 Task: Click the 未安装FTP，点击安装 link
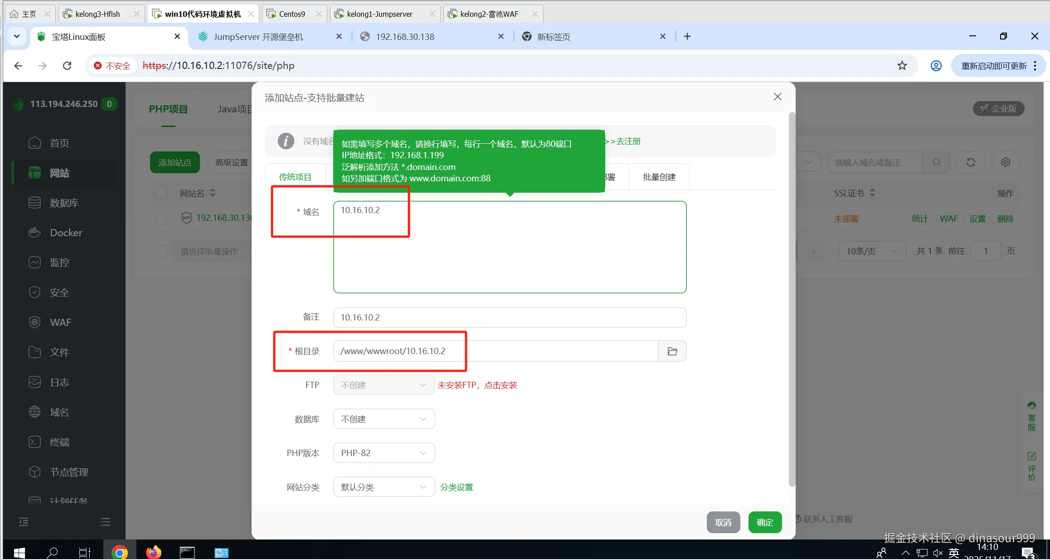[477, 385]
